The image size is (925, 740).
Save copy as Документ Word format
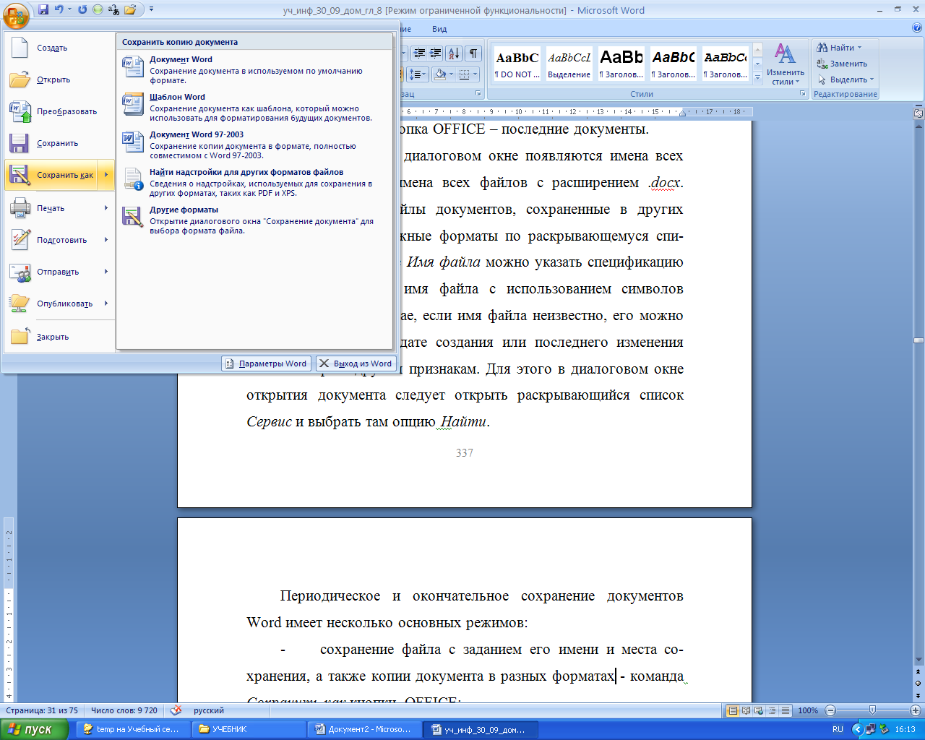coord(254,70)
